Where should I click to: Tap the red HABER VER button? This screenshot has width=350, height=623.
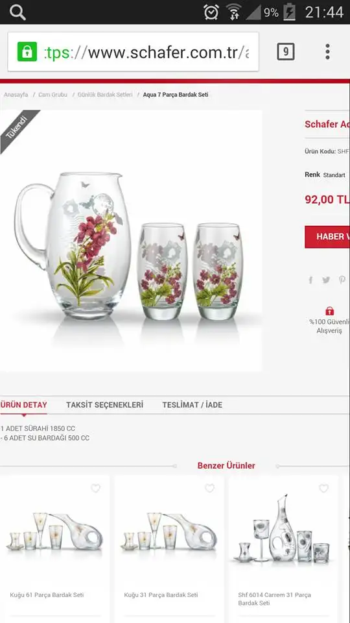[x=327, y=237]
